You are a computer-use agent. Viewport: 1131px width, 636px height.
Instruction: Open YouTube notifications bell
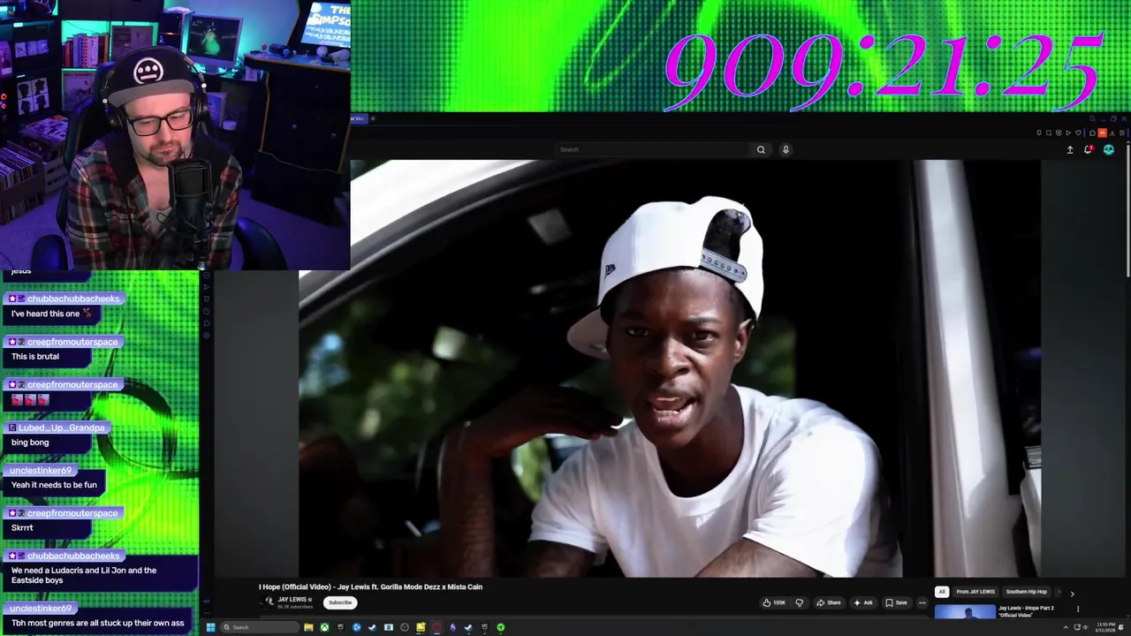point(1089,149)
